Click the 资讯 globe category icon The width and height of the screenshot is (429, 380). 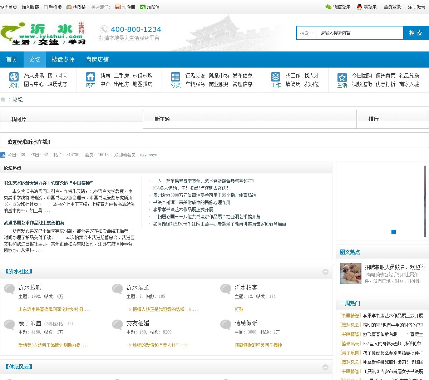(x=14, y=77)
